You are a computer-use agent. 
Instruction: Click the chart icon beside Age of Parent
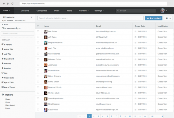tap(3, 87)
